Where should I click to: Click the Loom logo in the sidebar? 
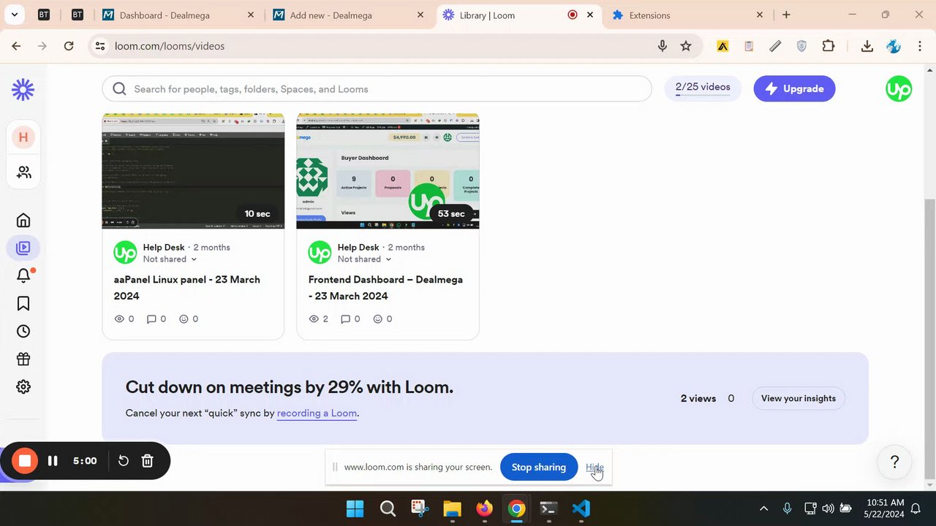coord(23,90)
